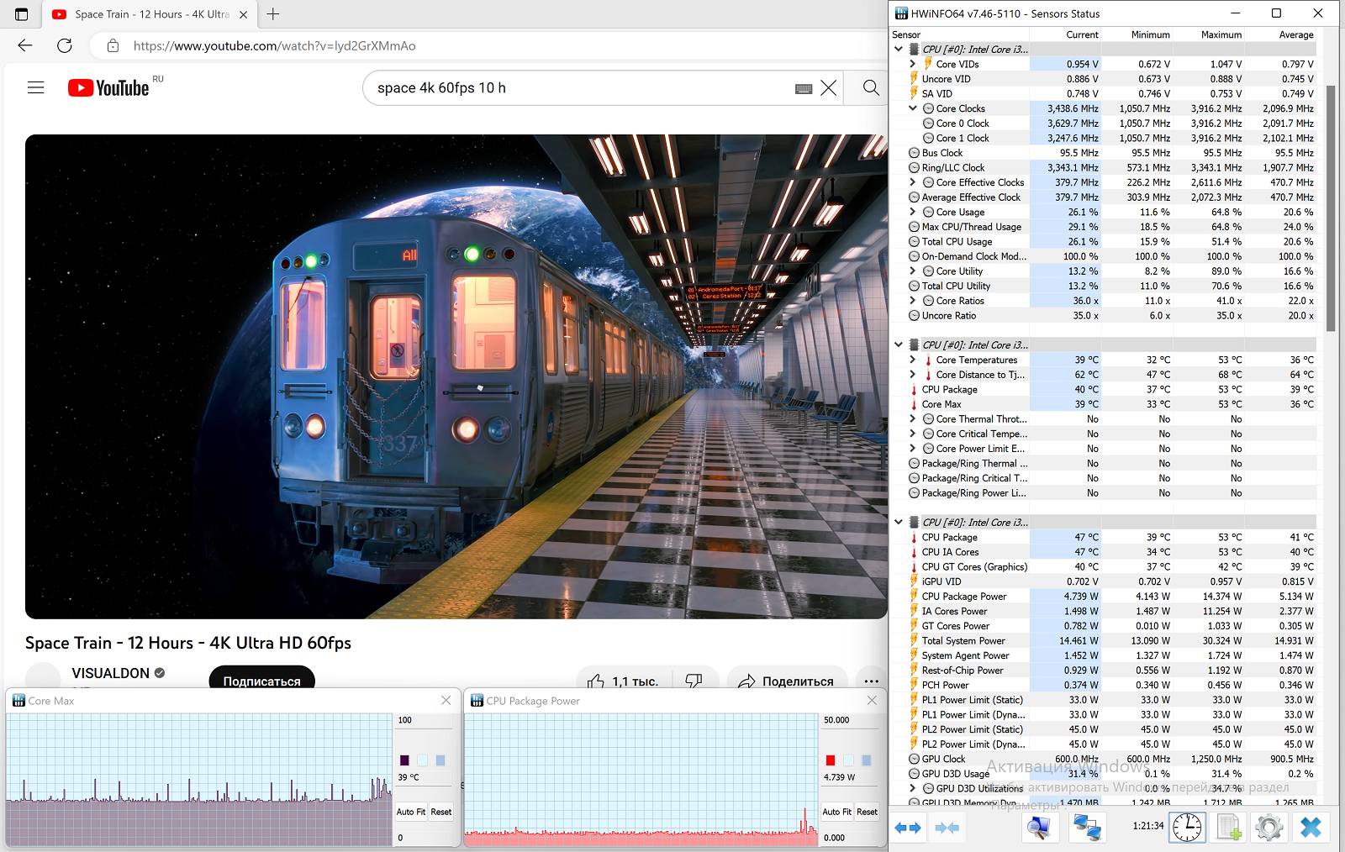1345x852 pixels.
Task: Reload the YouTube page
Action: tap(65, 45)
